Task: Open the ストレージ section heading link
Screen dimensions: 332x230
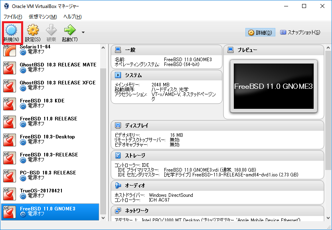Action: point(135,156)
